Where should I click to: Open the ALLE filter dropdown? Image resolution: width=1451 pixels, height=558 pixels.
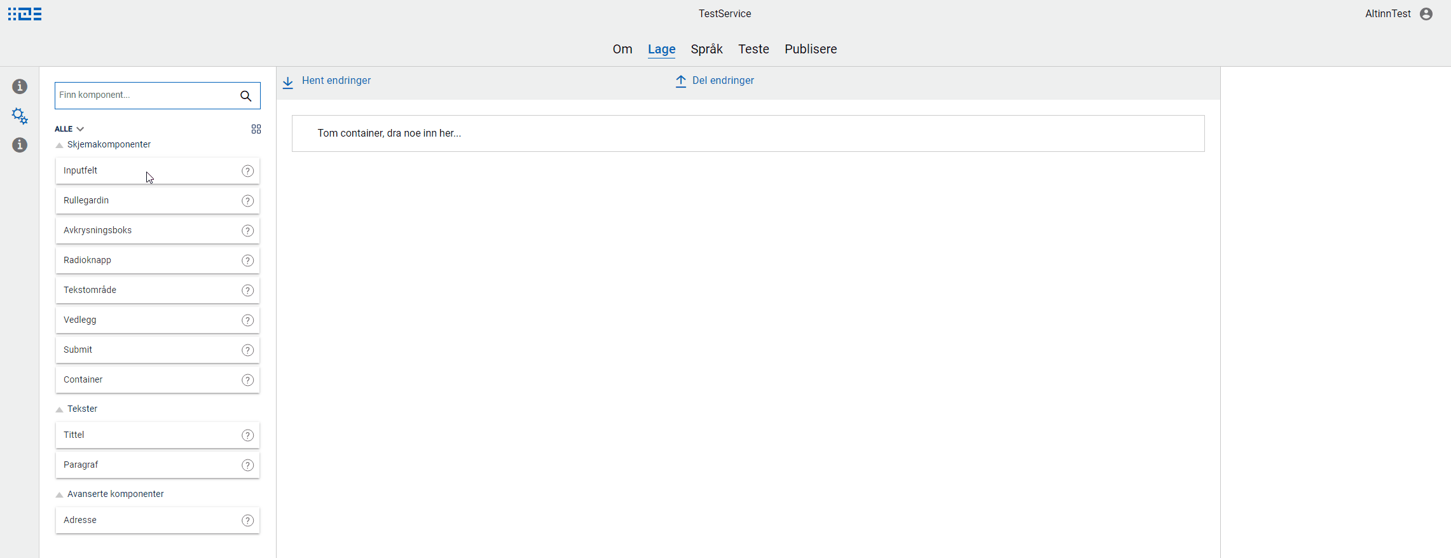[69, 129]
